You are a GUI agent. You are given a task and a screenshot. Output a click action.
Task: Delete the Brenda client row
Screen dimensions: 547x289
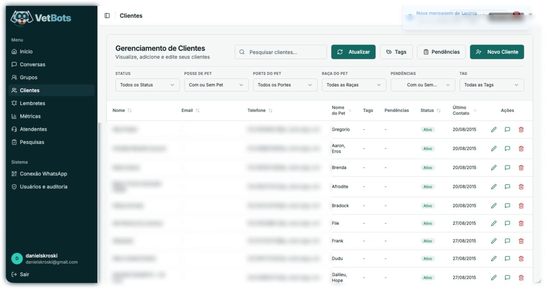click(521, 168)
